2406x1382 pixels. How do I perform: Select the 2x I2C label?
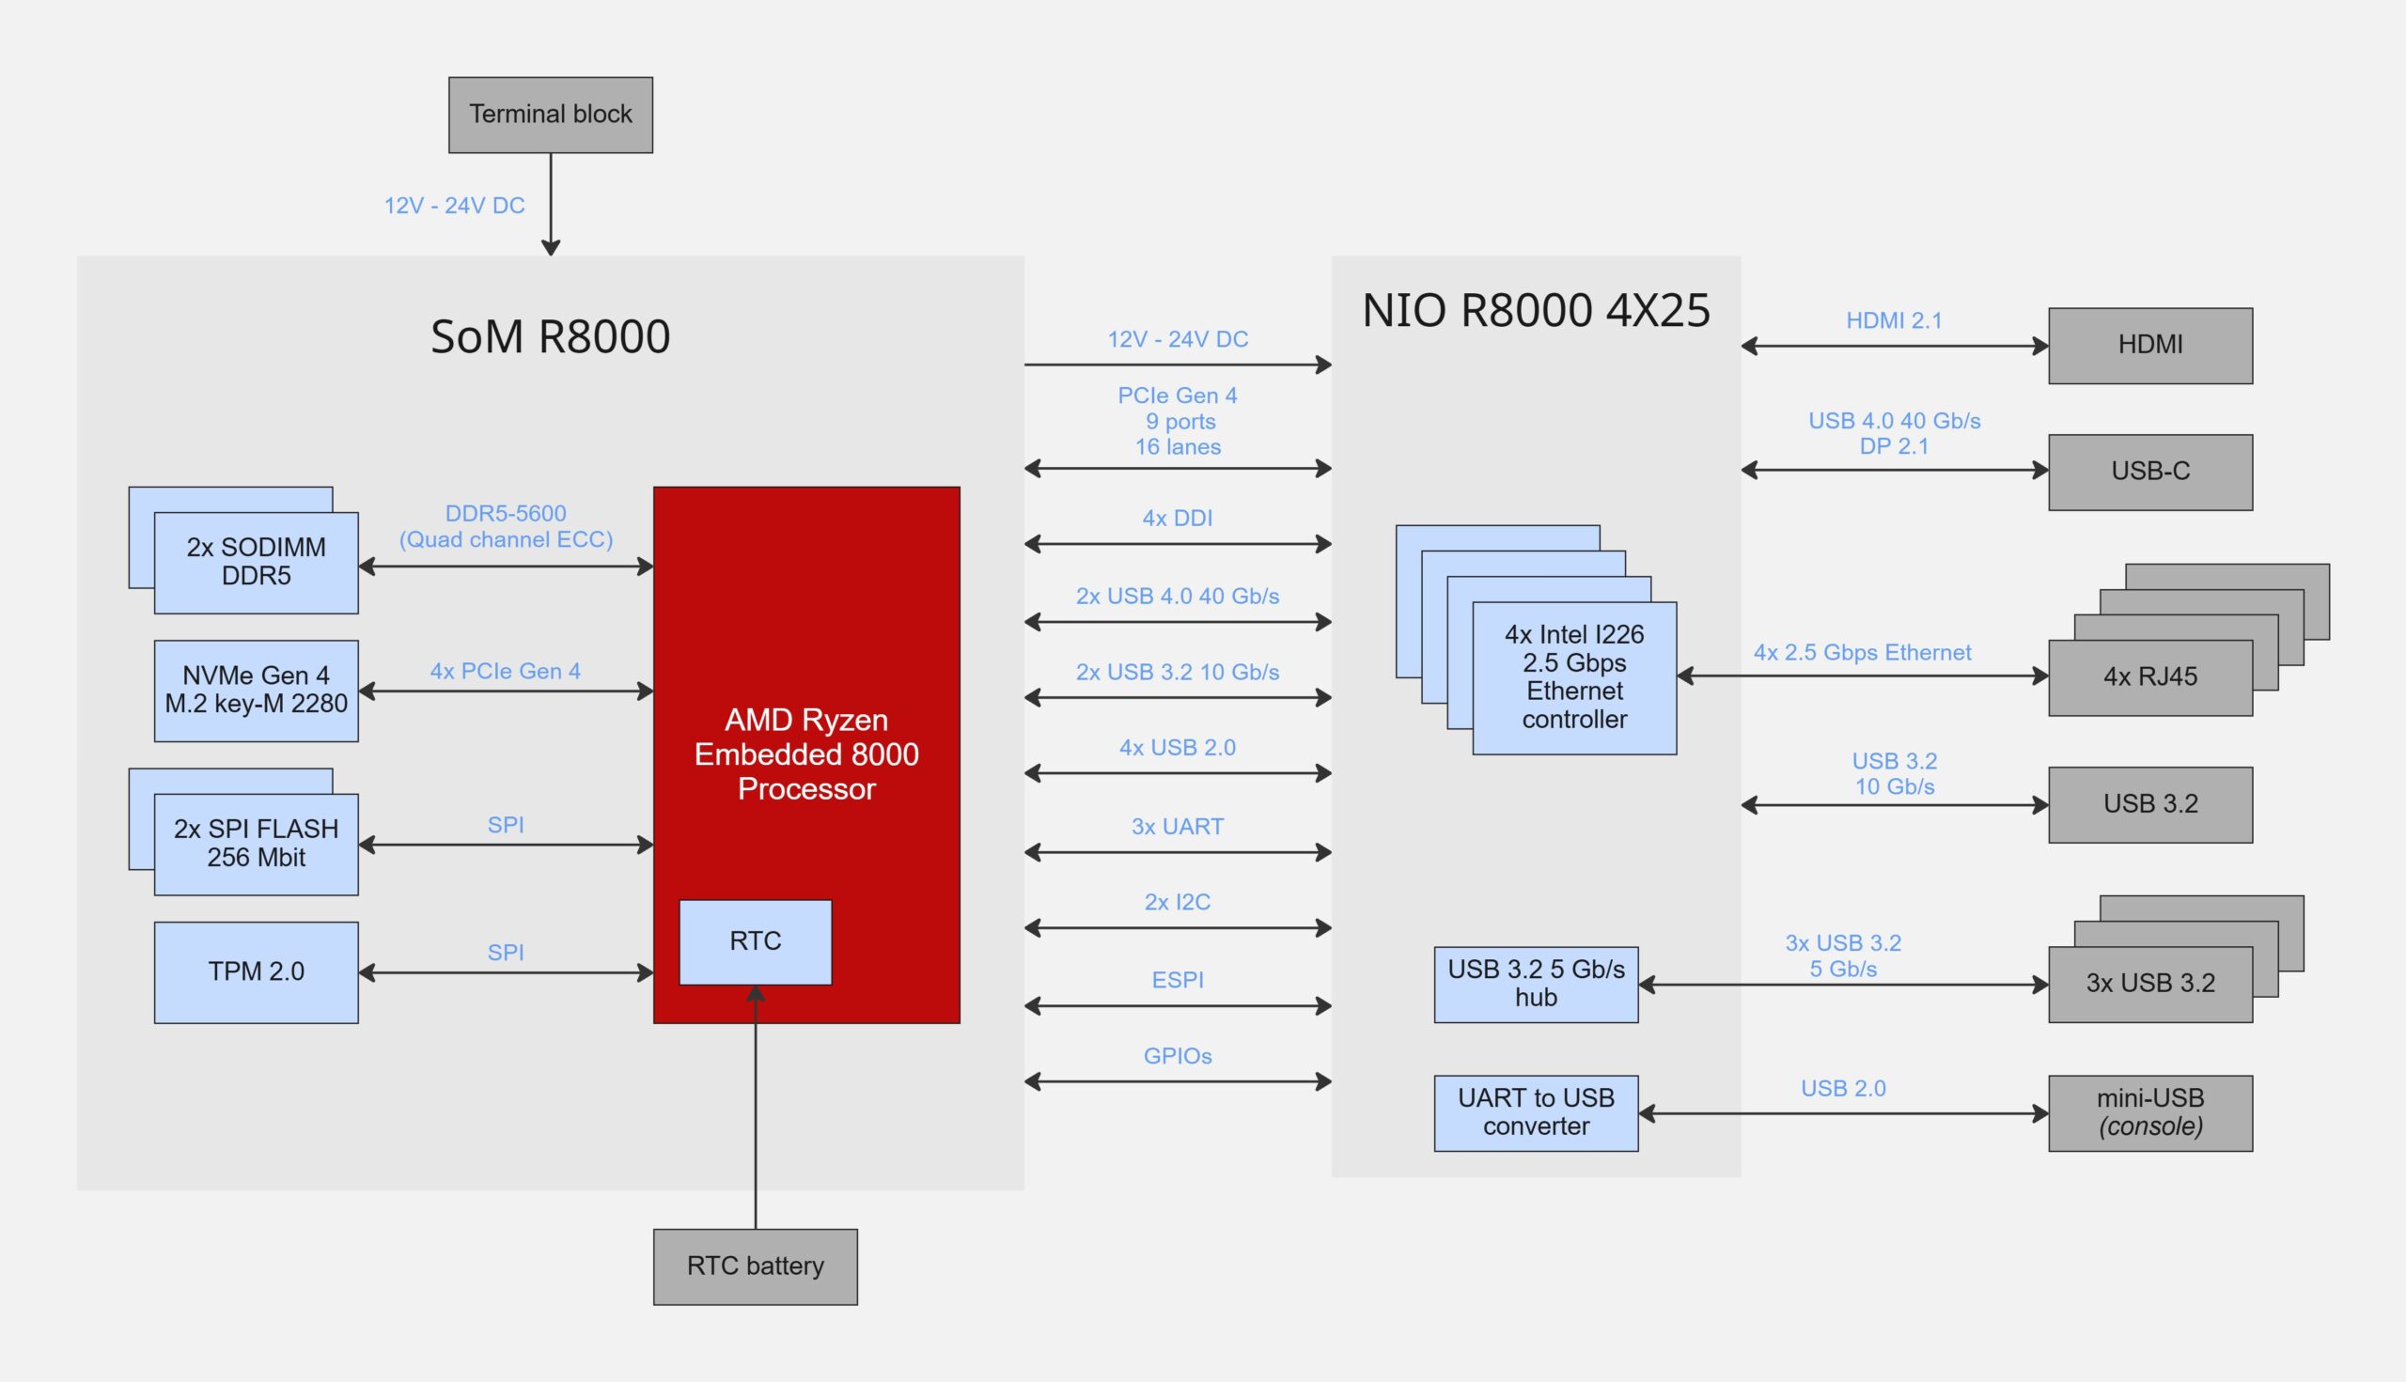(1178, 902)
